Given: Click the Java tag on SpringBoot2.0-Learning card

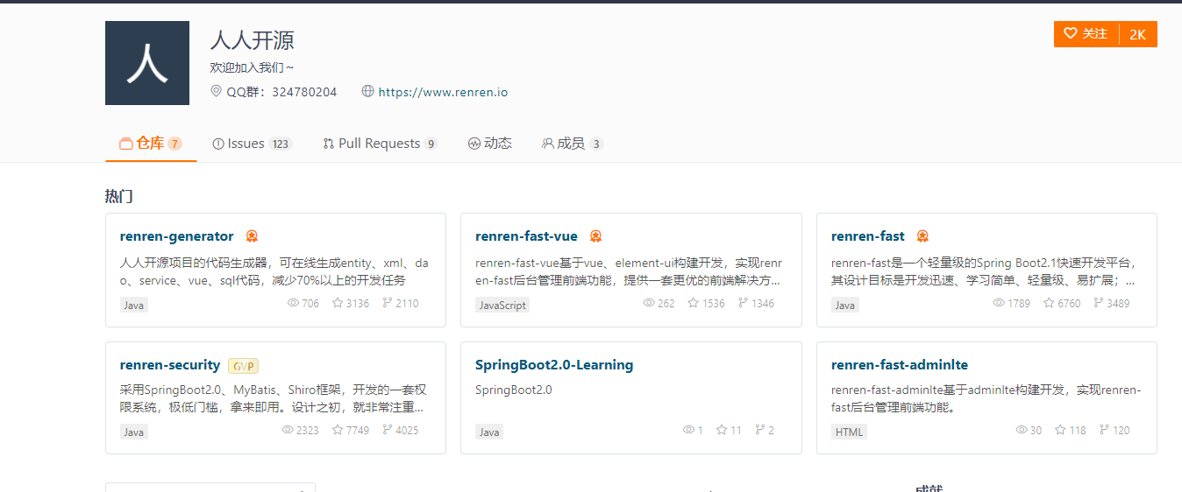Looking at the screenshot, I should 489,432.
